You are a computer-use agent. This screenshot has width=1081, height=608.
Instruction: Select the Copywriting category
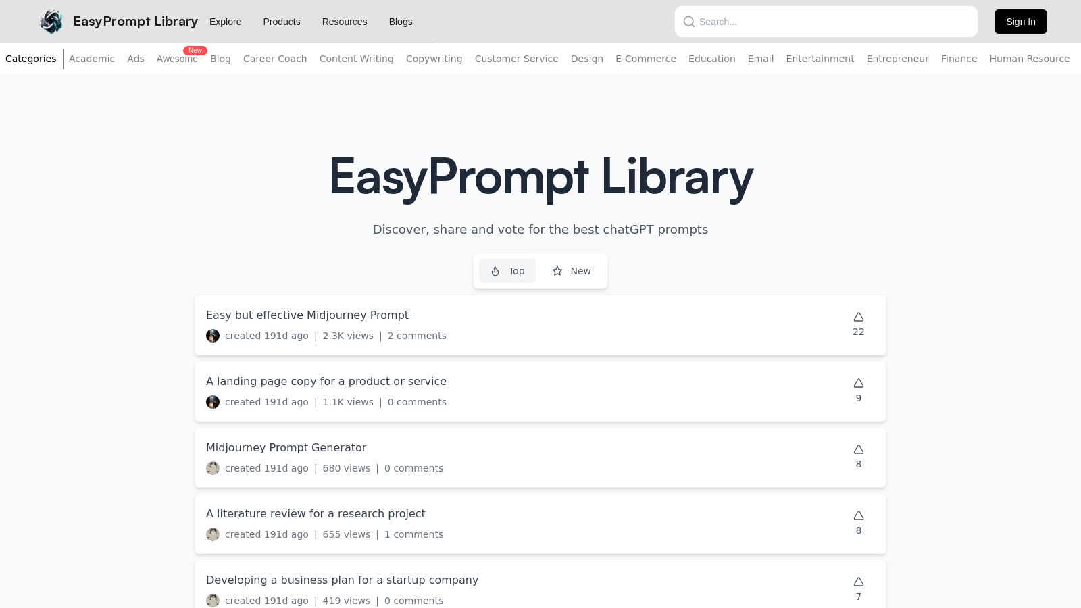point(434,59)
